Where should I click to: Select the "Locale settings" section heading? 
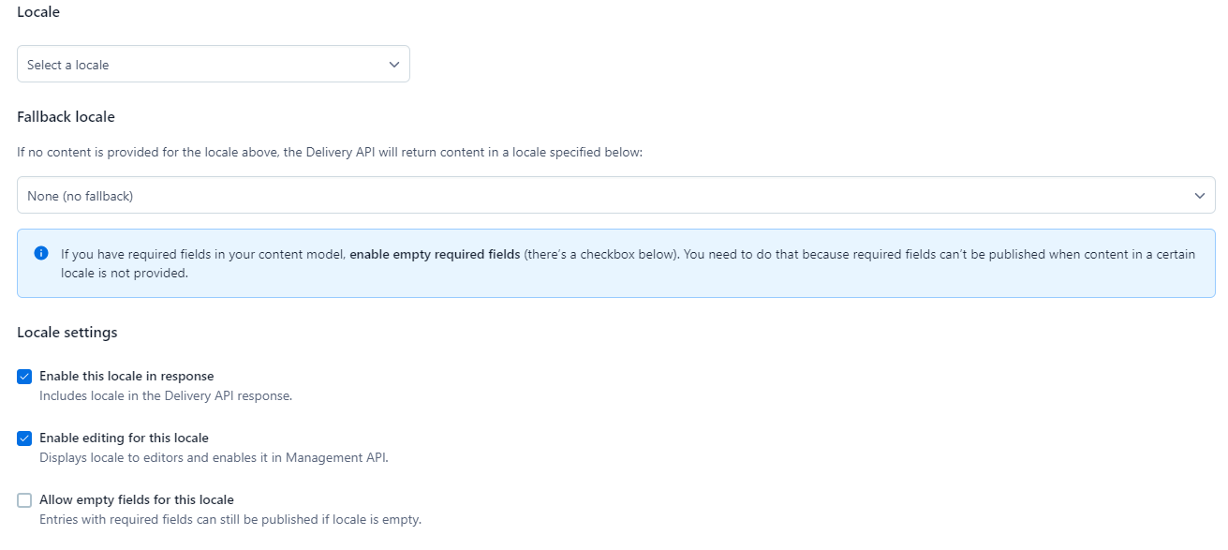point(67,333)
